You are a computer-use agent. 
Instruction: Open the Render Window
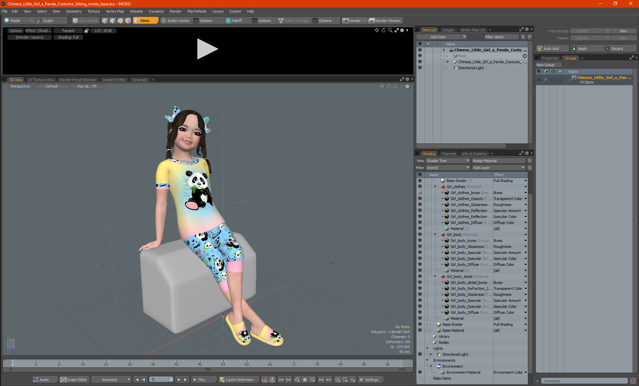pyautogui.click(x=385, y=21)
